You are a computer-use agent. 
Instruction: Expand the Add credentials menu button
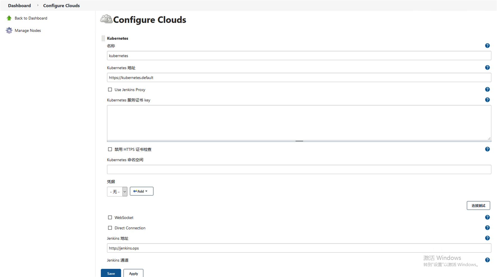pos(141,191)
